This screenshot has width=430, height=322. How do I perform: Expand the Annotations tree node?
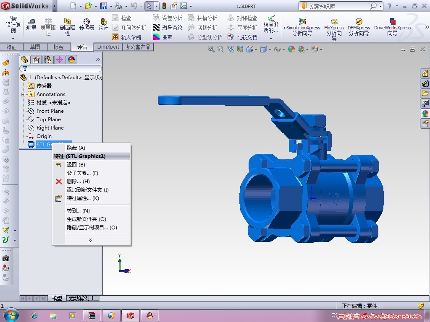pyautogui.click(x=24, y=94)
